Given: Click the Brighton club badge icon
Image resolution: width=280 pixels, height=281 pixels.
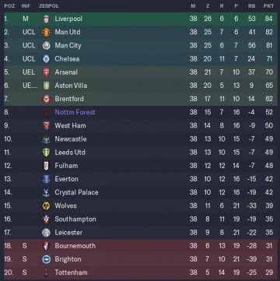Looking at the screenshot, I should (x=46, y=259).
